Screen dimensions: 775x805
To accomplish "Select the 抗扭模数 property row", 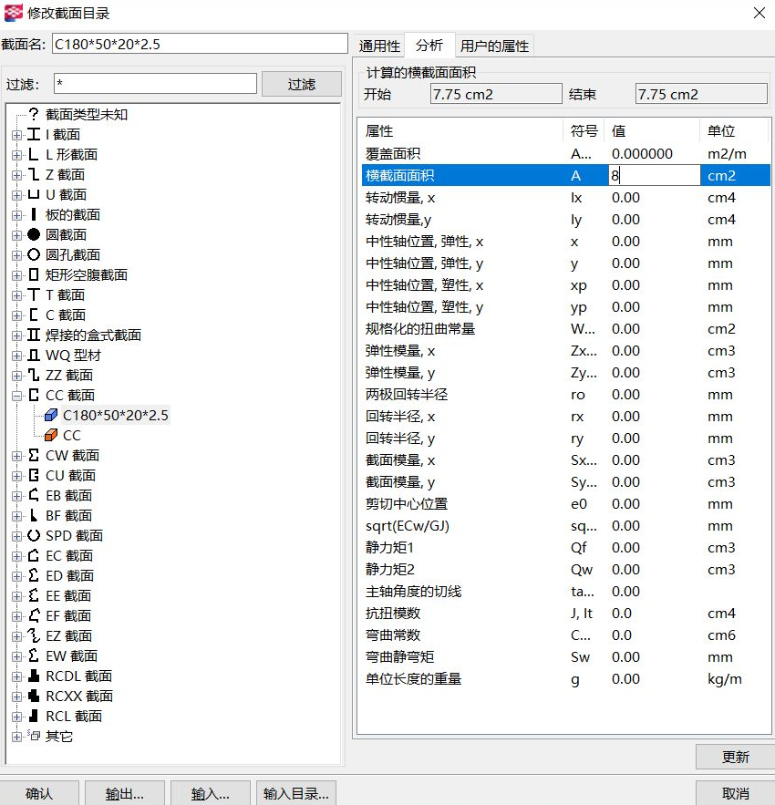I will 565,613.
